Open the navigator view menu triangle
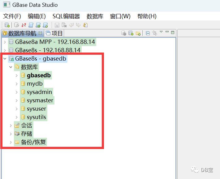The image size is (220, 179). (x=161, y=32)
